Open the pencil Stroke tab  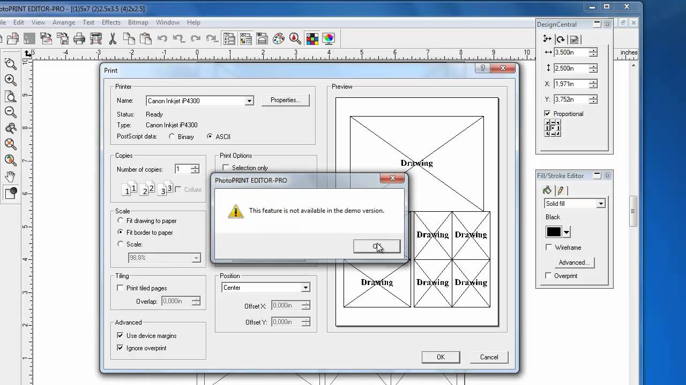click(560, 190)
